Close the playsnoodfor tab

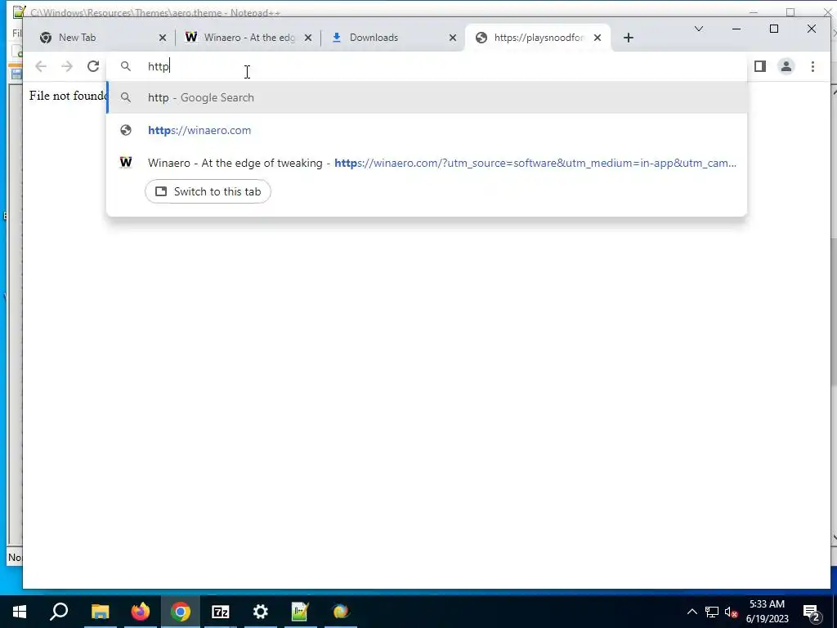[x=598, y=38]
